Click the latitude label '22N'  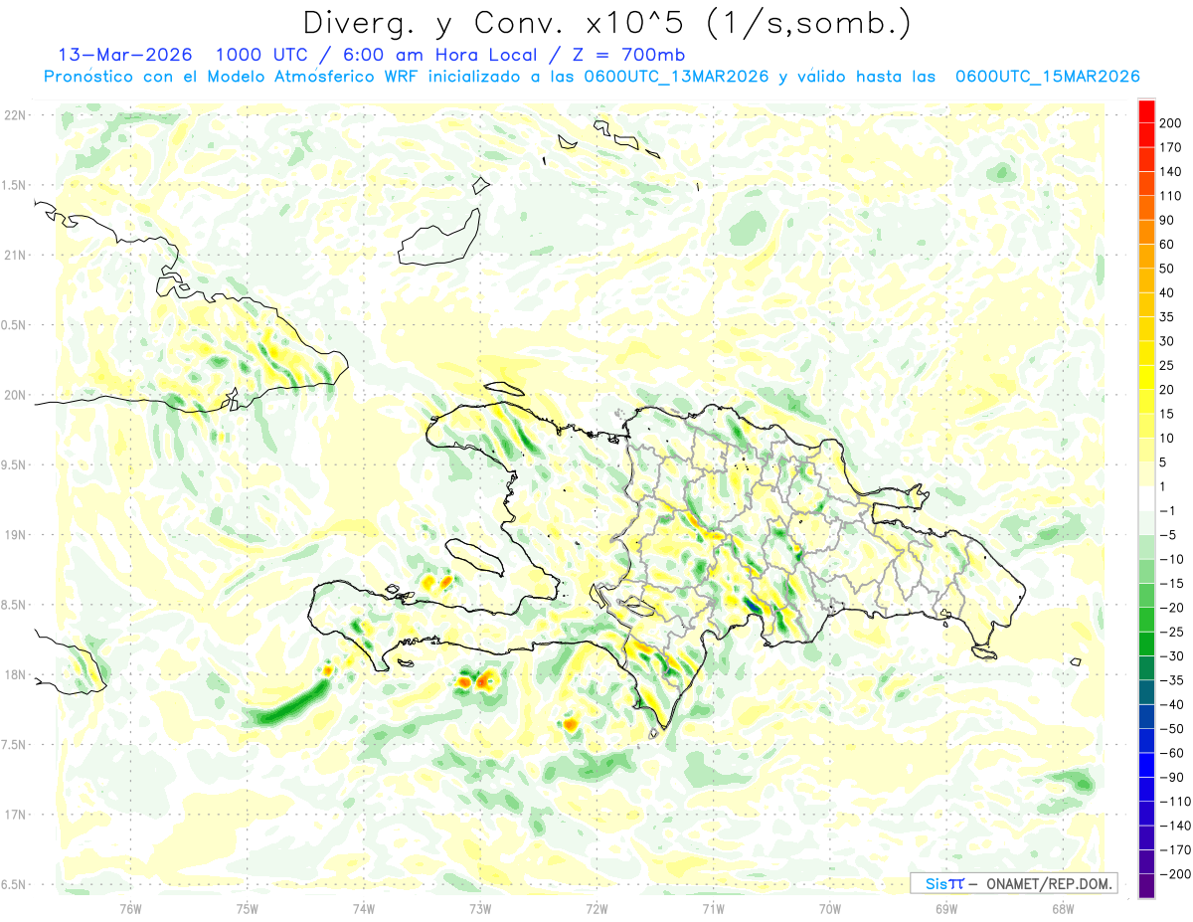point(14,114)
